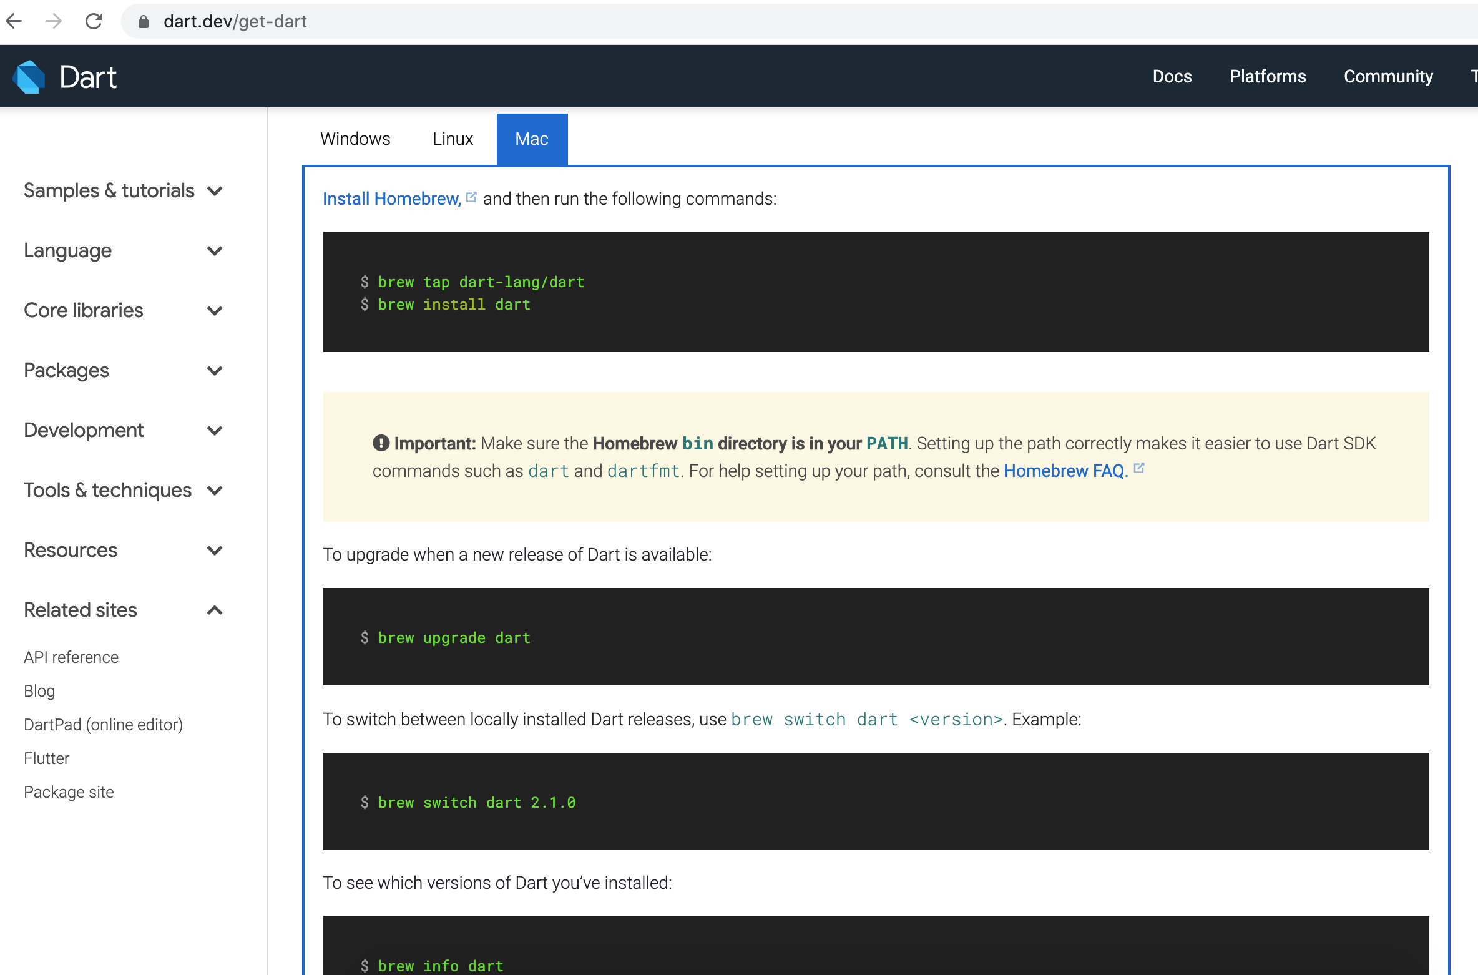
Task: Click the Dart wordmark text in header
Action: click(x=88, y=77)
